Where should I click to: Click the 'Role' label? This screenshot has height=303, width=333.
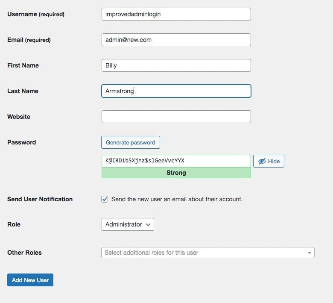click(x=14, y=224)
